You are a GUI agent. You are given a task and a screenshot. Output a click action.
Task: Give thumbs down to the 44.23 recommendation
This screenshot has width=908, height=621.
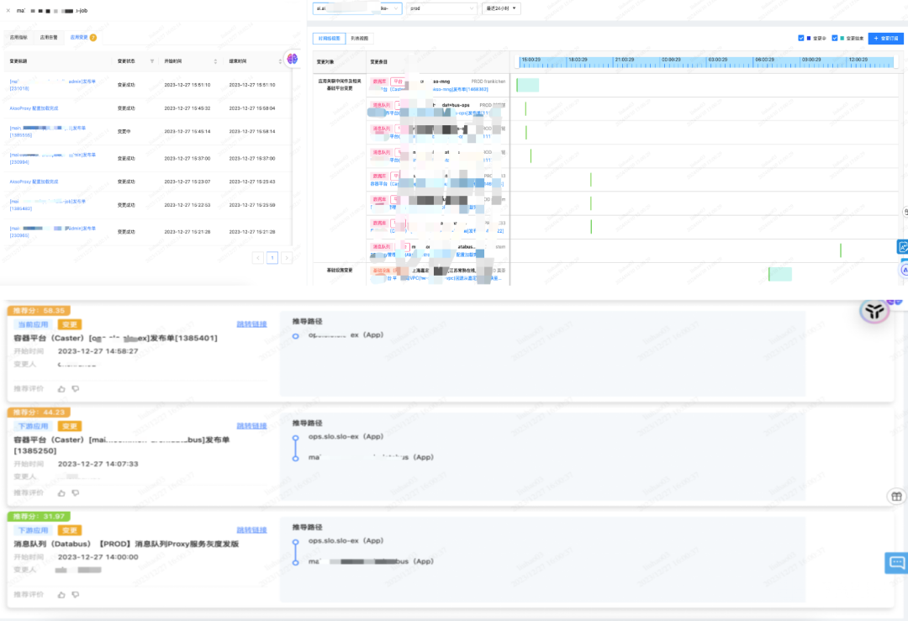[x=76, y=493]
